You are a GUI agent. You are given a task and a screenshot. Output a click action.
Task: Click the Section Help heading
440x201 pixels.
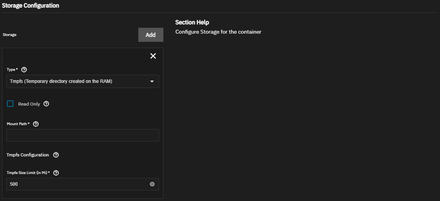(x=192, y=22)
